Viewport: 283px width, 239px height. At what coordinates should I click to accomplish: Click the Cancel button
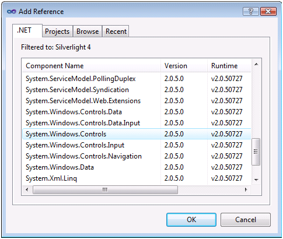point(246,220)
